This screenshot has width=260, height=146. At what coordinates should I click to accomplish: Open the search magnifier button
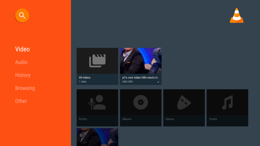[x=22, y=15]
